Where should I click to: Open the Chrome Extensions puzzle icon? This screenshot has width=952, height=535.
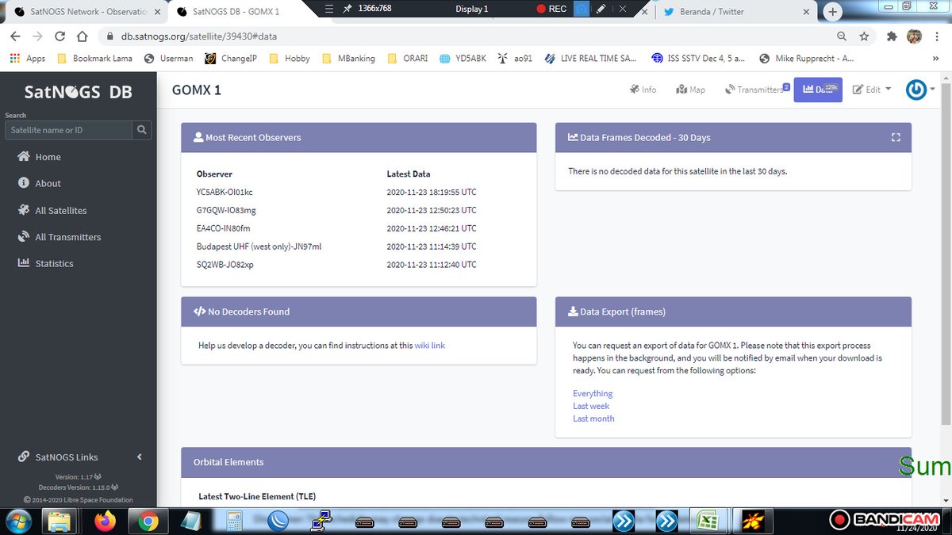tap(892, 36)
